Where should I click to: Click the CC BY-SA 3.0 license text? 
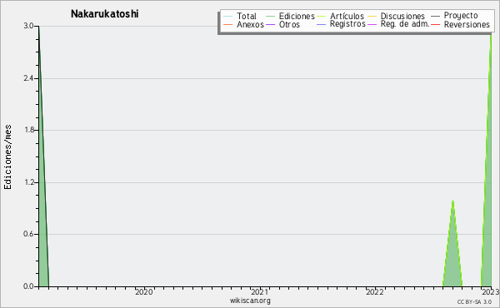point(474,301)
